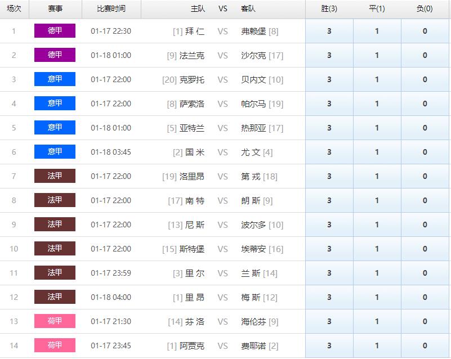Select win option 3 for 拜仁 vs 弗赖堡
This screenshot has height=359, width=451.
(x=329, y=31)
